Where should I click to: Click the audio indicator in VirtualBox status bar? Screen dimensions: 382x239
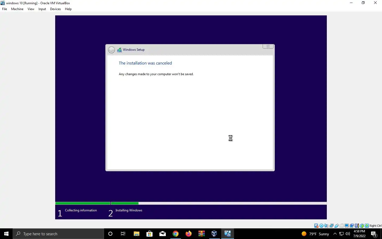[x=326, y=226]
